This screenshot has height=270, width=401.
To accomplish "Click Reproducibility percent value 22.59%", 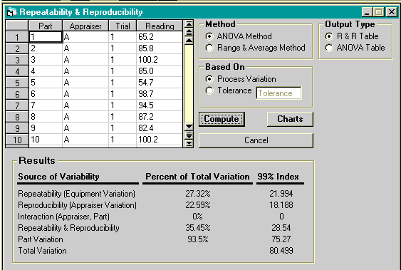I will (x=198, y=205).
